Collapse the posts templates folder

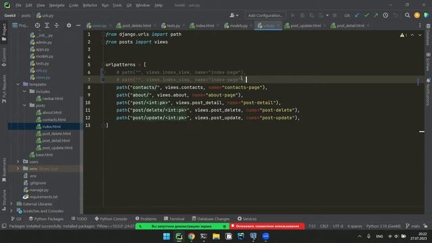(x=24, y=105)
